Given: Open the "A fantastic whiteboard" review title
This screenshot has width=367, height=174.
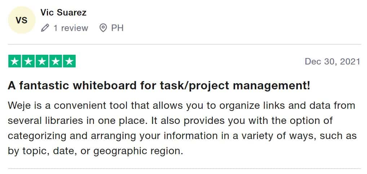Looking at the screenshot, I should click(x=159, y=86).
